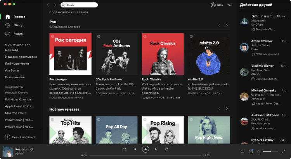Click the small circle icon on misfits 2.0 cover
Image resolution: width=291 pixels, height=159 pixels.
191,36
